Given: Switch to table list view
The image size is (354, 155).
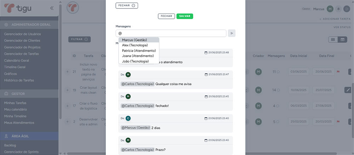Looking at the screenshot, I should pyautogui.click(x=342, y=39).
